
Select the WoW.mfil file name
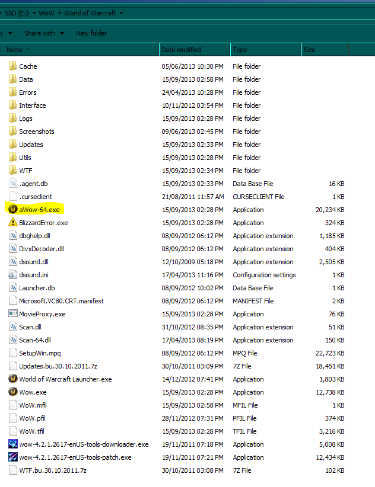(33, 405)
